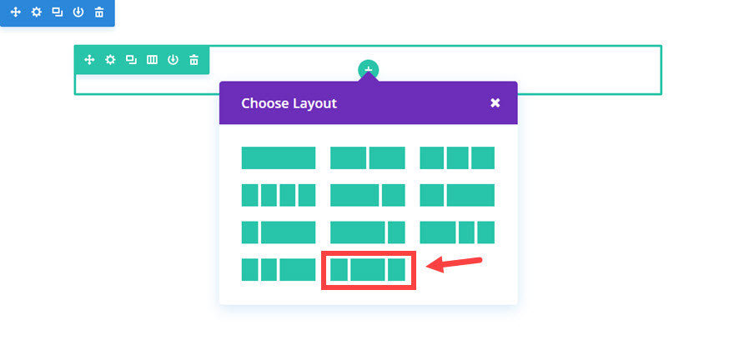Save the row to library from the green toolbar
734x345 pixels.
point(173,60)
